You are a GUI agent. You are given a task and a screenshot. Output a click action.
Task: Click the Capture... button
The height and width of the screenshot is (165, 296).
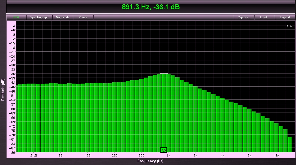(244, 17)
